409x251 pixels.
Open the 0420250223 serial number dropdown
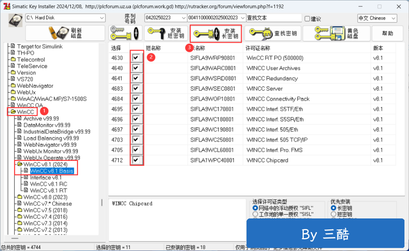click(x=183, y=18)
